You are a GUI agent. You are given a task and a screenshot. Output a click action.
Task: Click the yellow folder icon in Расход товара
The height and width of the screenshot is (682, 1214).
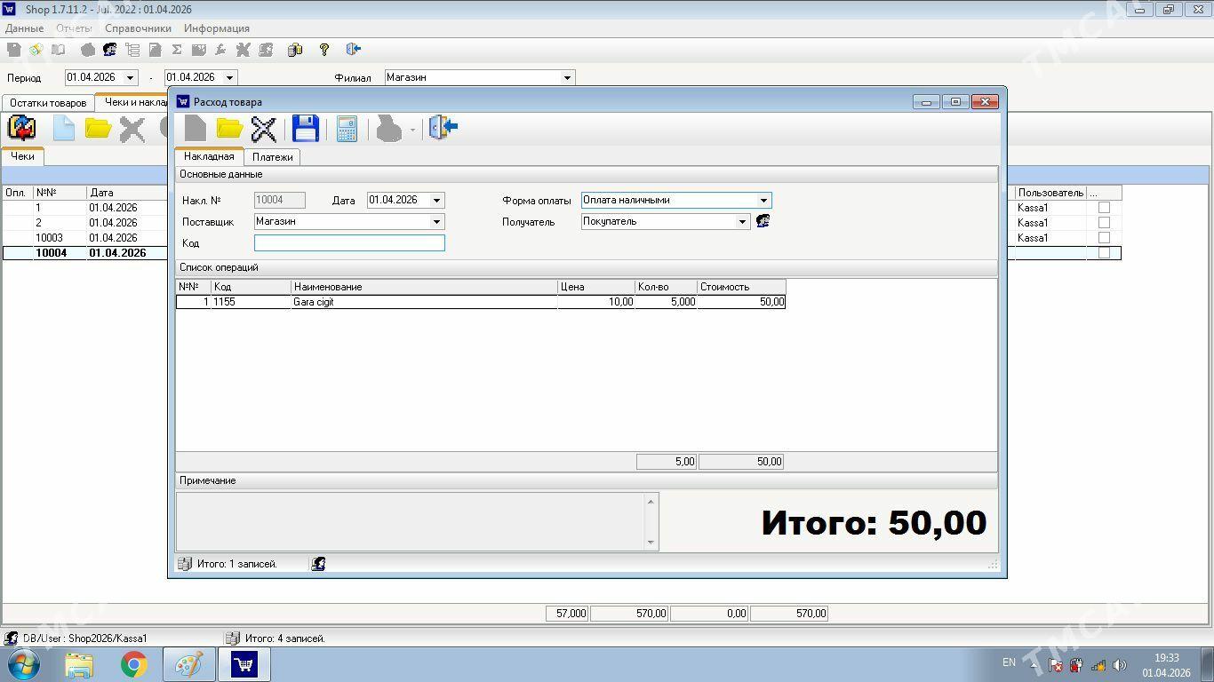(x=229, y=129)
